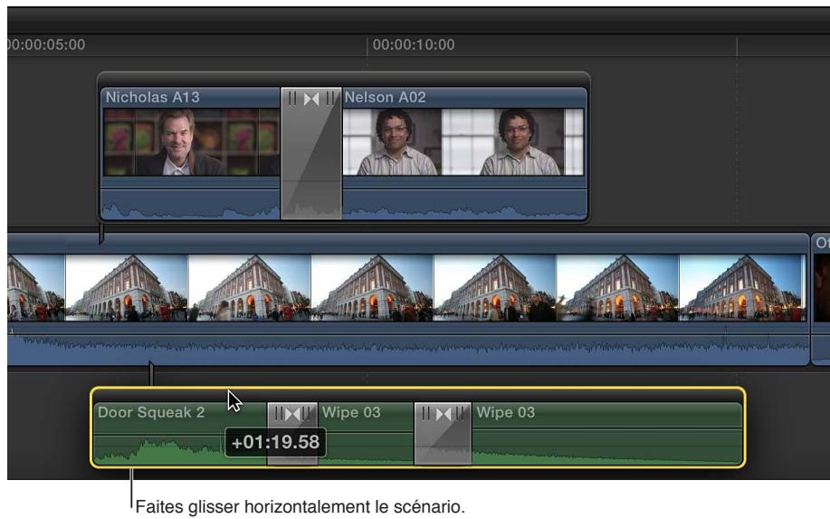830x519 pixels.
Task: Click the transition icon between Door Squeak 2 and Wipe 03
Action: 292,414
